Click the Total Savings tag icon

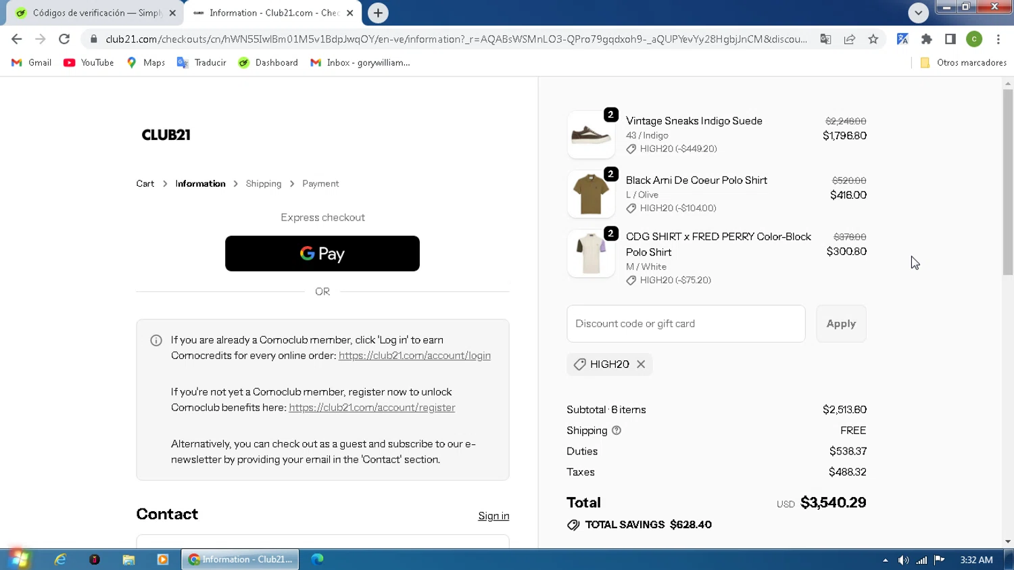click(x=573, y=525)
